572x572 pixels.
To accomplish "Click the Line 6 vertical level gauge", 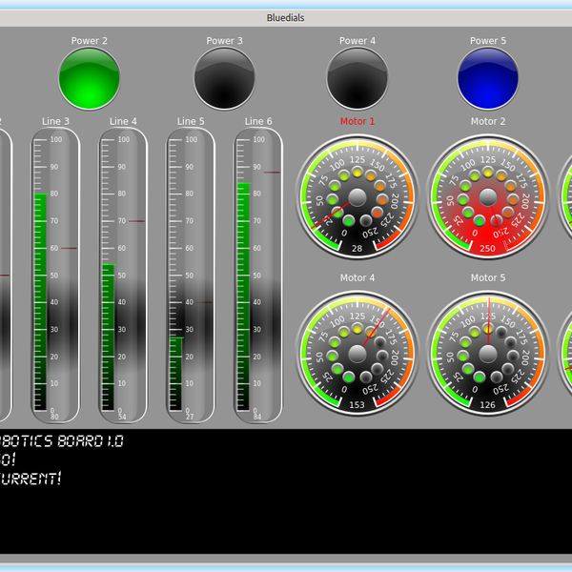I will pos(258,275).
